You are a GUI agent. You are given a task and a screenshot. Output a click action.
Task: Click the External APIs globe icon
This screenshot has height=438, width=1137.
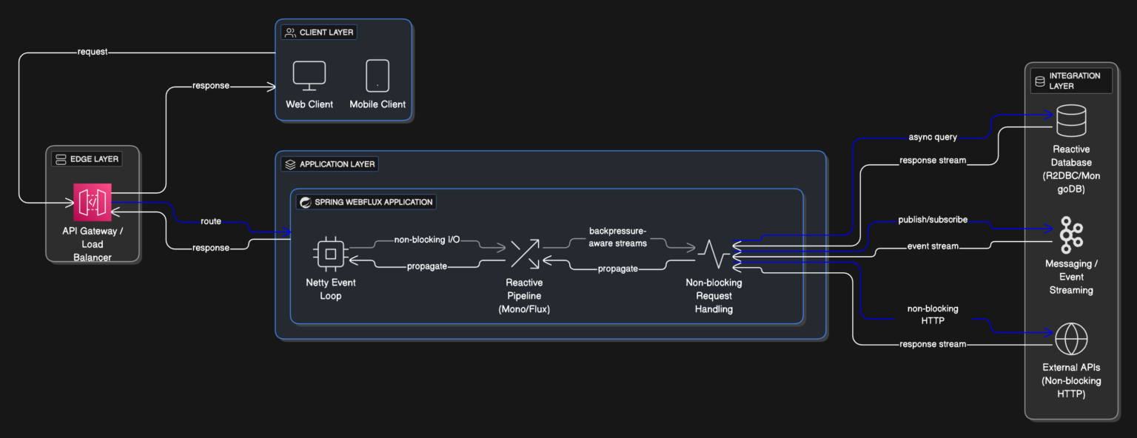tap(1070, 340)
